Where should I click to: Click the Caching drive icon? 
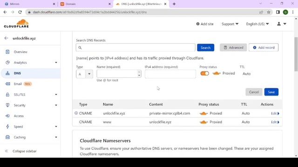(7, 137)
